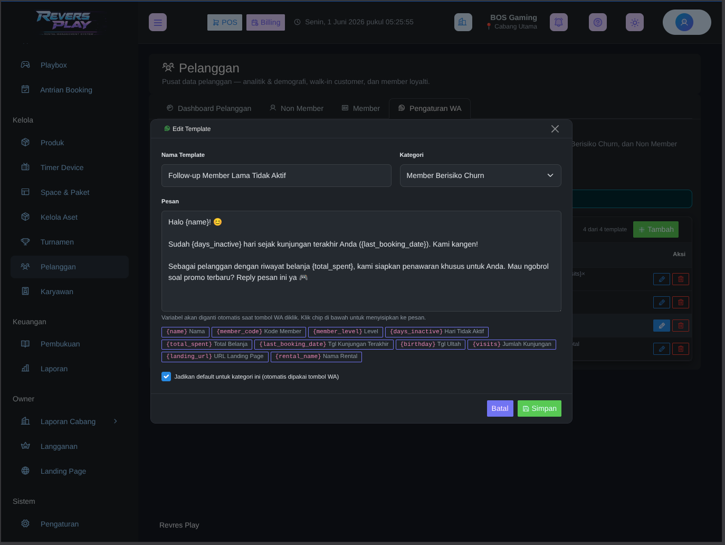
Task: Insert the {days_inactive} Hari Tidak Aktif chip
Action: point(437,332)
